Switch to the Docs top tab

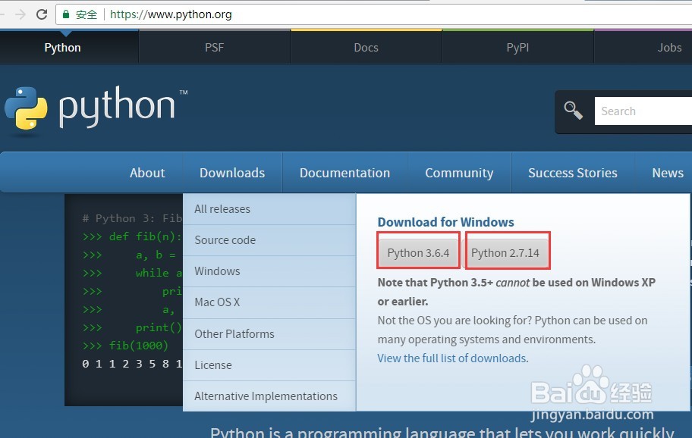pos(366,48)
